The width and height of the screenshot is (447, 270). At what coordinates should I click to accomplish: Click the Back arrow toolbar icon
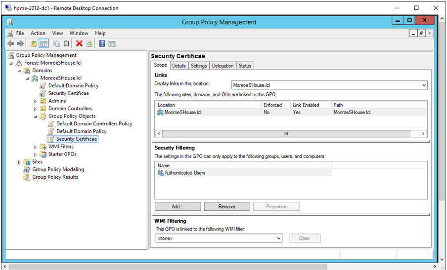click(10, 43)
